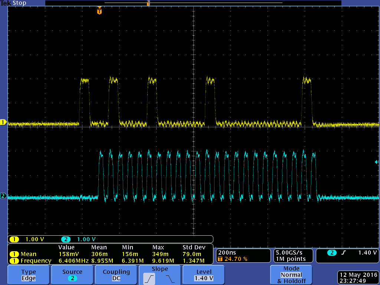Click the record view position bar at top
Viewport: 380px width, 285px height.
pos(193,3)
